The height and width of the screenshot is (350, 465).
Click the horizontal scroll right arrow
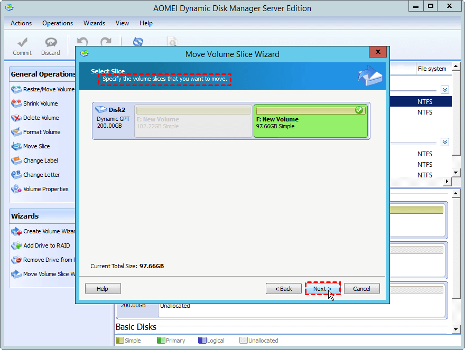pos(447,181)
